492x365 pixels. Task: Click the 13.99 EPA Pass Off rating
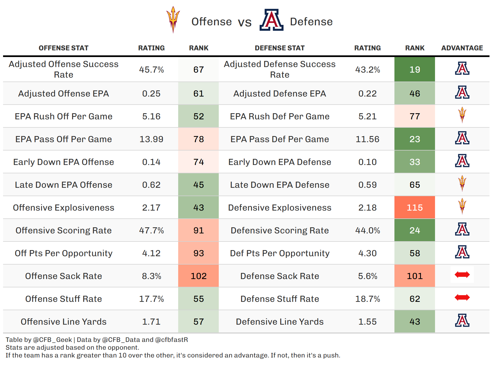(x=151, y=139)
